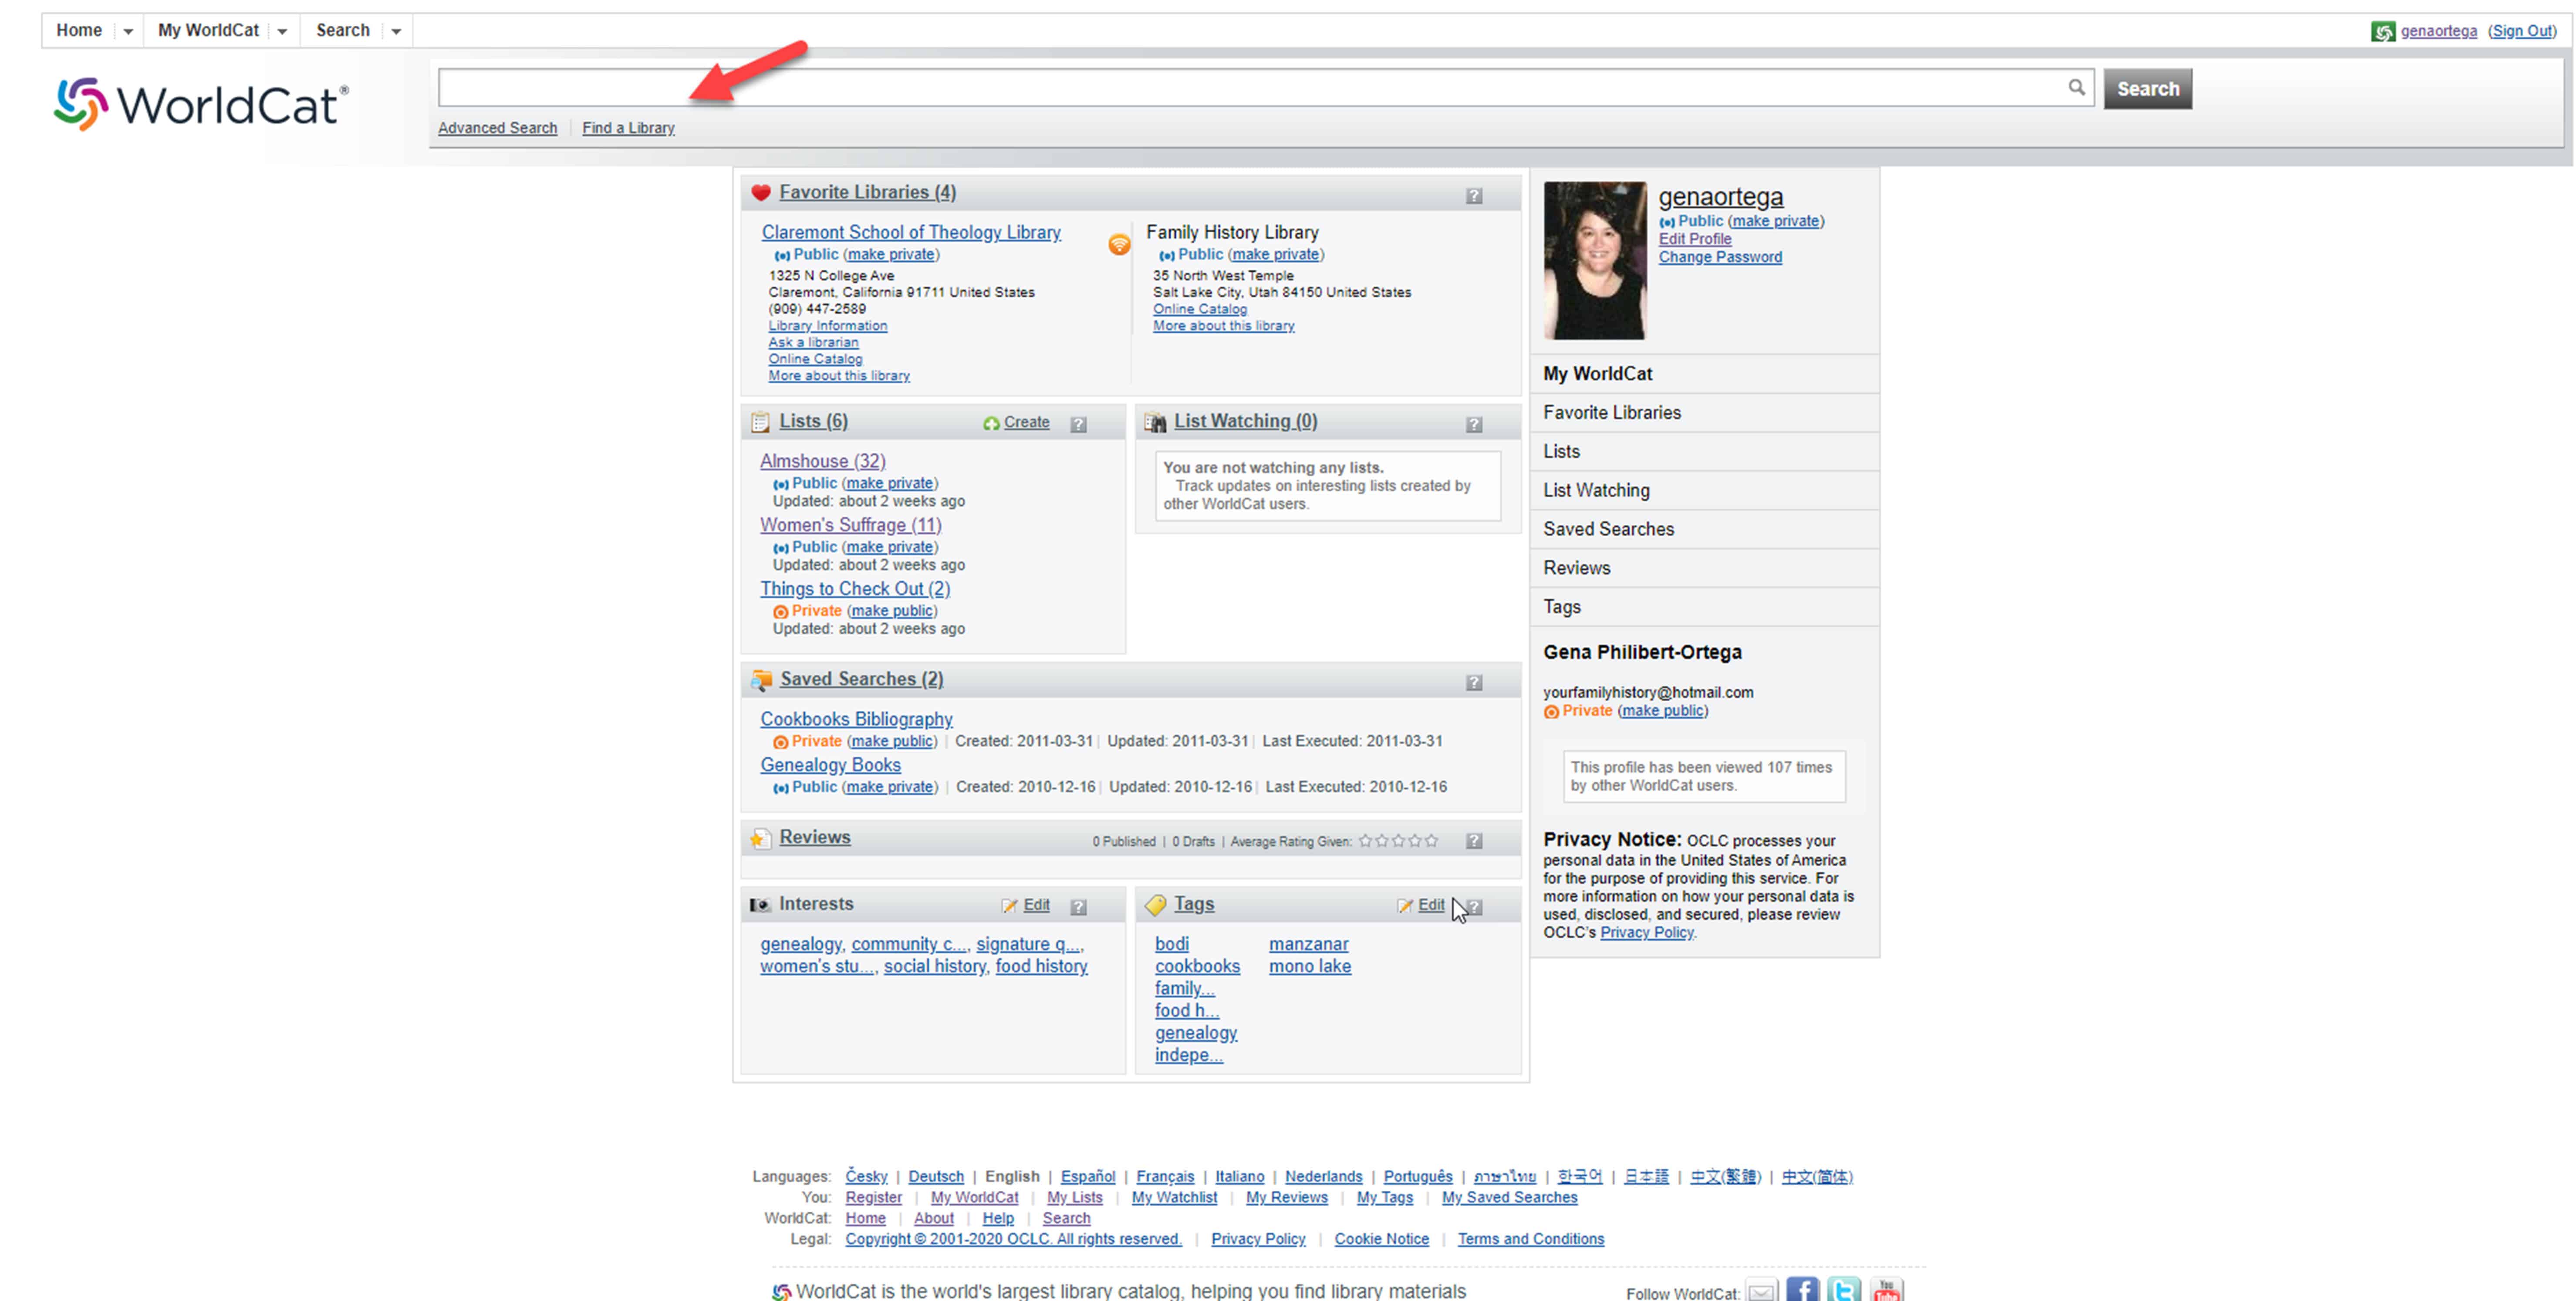Image resolution: width=2576 pixels, height=1301 pixels.
Task: Select Tags in the sidebar
Action: click(1704, 607)
